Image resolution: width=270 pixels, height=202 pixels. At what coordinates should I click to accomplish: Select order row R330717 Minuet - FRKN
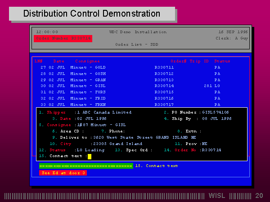130,105
